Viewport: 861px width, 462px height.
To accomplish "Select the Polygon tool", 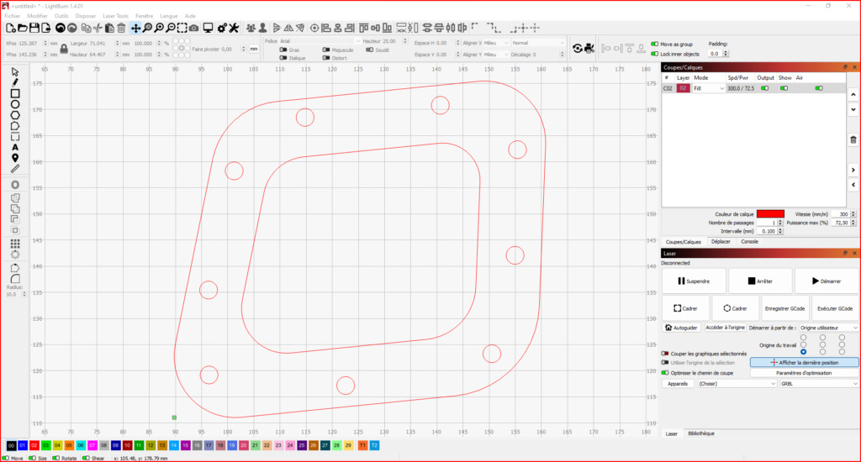I will (15, 115).
